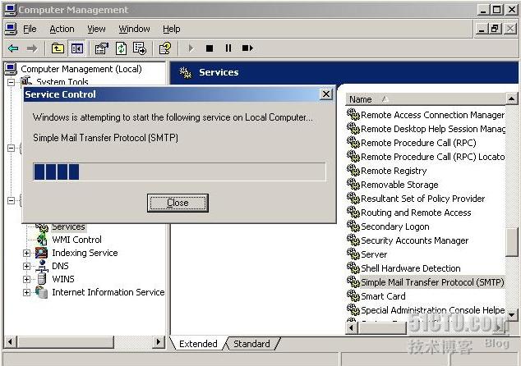Screen dimensions: 521x366
Task: Expand the Indexing Service node
Action: click(x=26, y=254)
